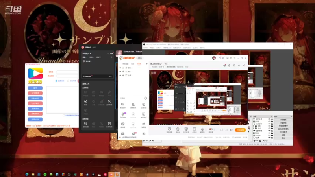Viewport: 315px width, 177px height.
Task: Click the microphone icon in Douyu bottom toolbar
Action: coord(202,129)
